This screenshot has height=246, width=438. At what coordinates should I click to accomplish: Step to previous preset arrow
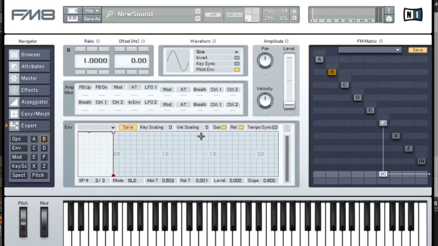(x=198, y=11)
